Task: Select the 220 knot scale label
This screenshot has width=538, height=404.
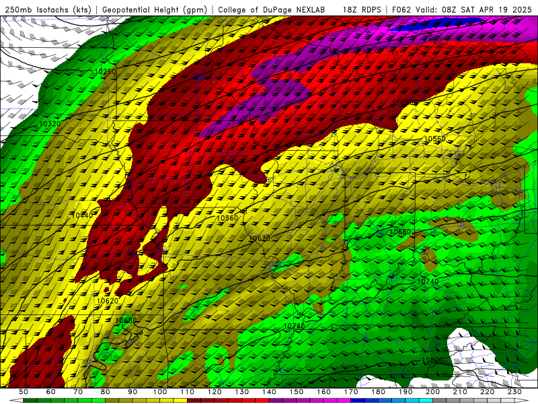Action: 487,392
